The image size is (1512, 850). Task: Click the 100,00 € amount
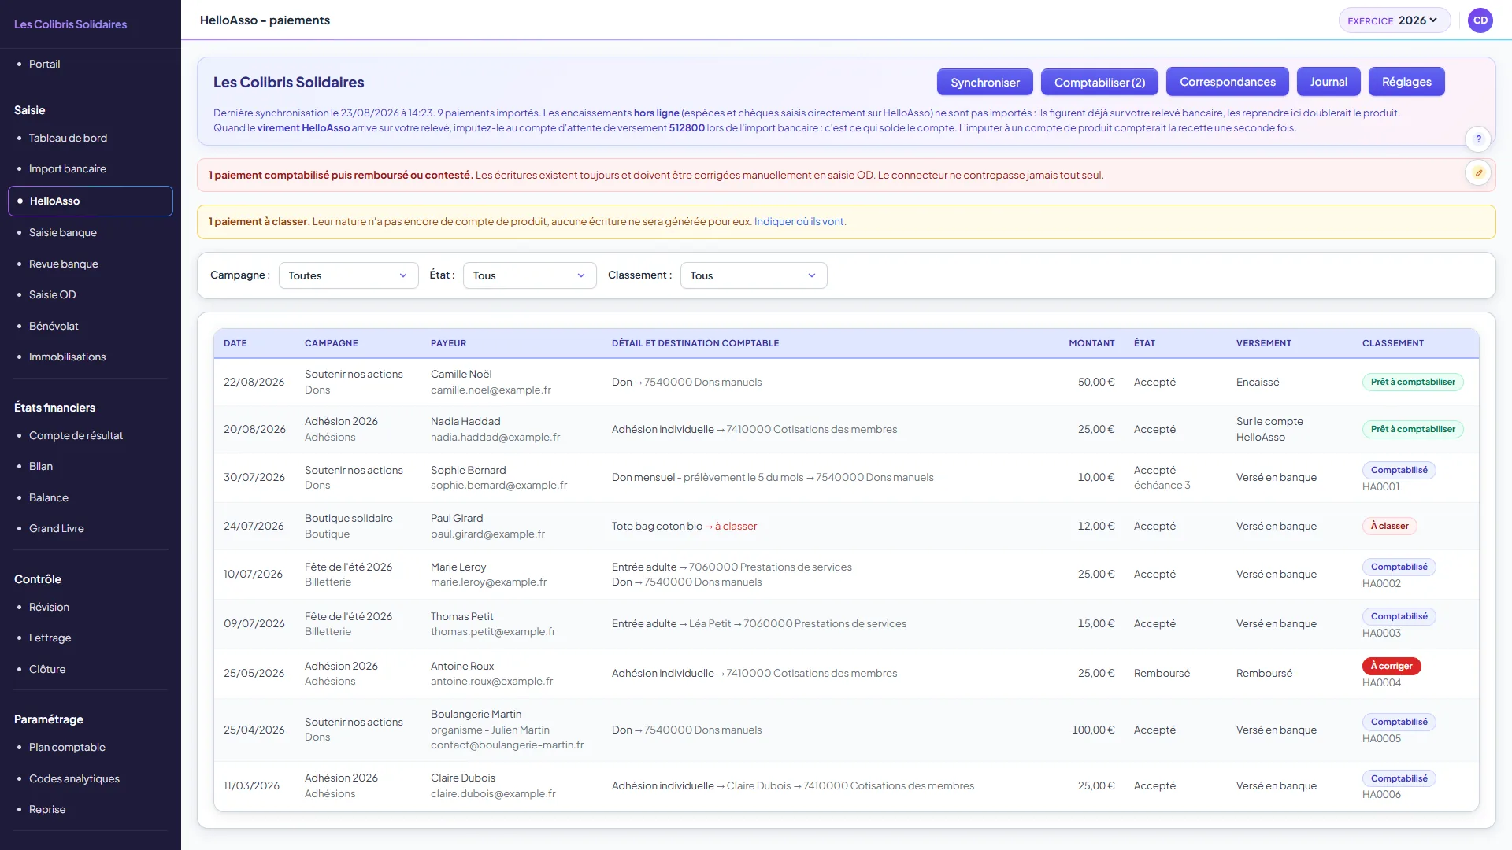coord(1093,730)
